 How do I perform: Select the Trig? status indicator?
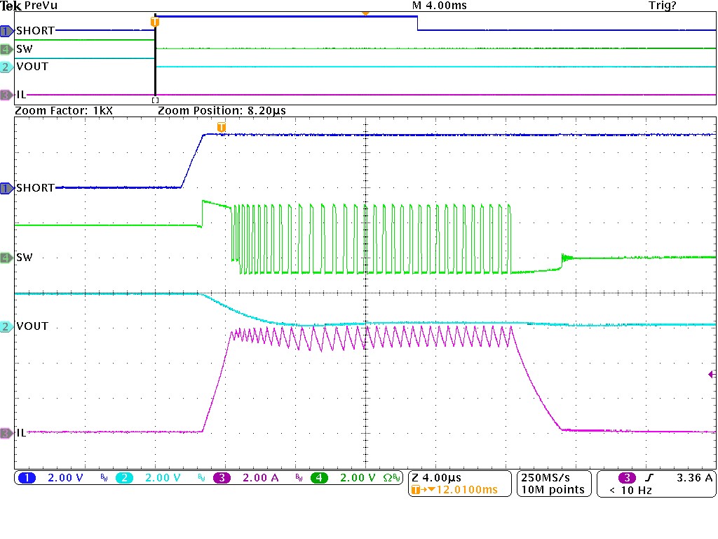(663, 6)
